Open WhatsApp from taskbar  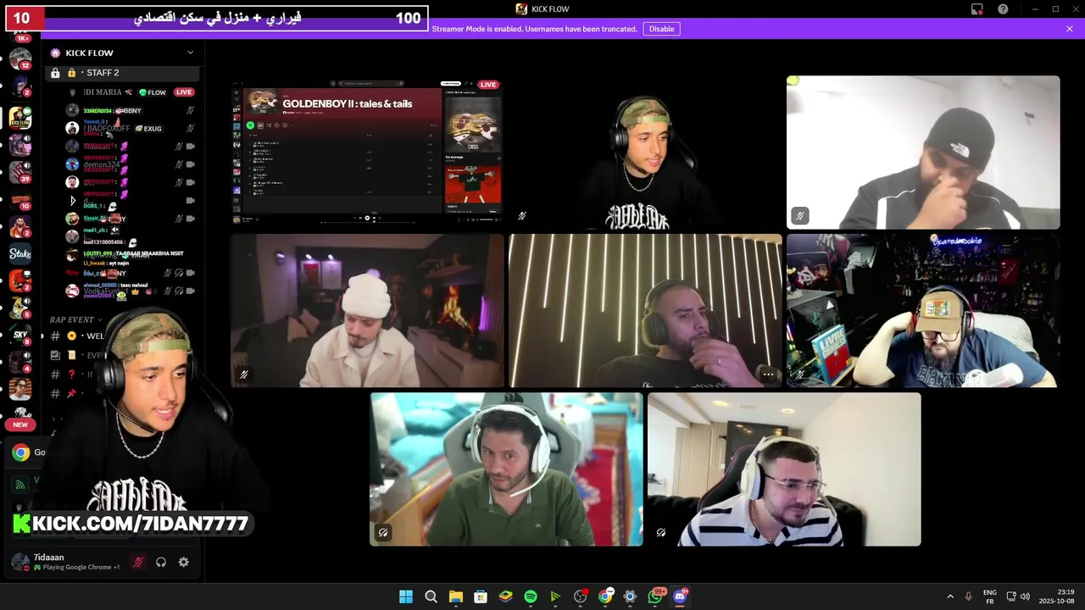coord(655,596)
